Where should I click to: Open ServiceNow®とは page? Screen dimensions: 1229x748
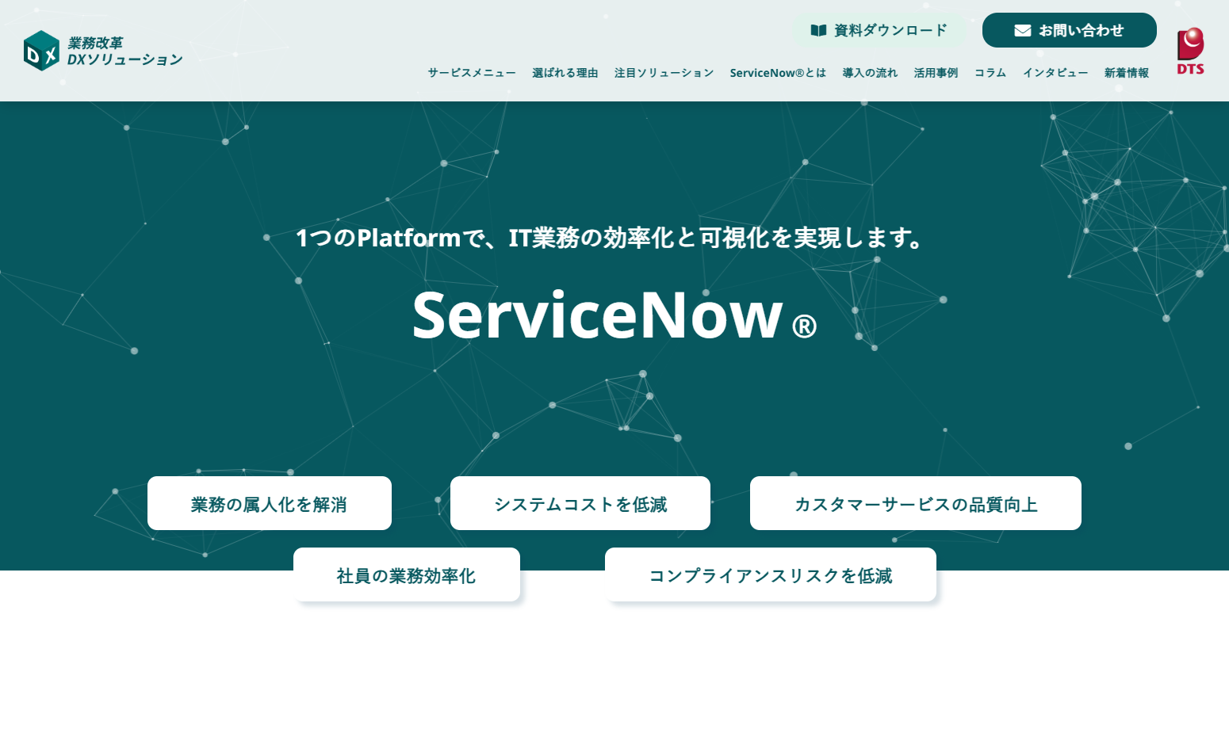tap(778, 73)
